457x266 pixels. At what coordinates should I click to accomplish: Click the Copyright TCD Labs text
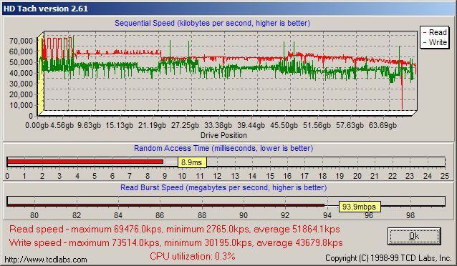tap(388, 258)
